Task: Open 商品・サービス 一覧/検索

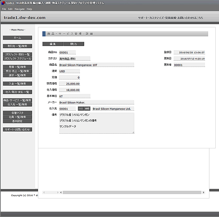Action: [x=18, y=100]
